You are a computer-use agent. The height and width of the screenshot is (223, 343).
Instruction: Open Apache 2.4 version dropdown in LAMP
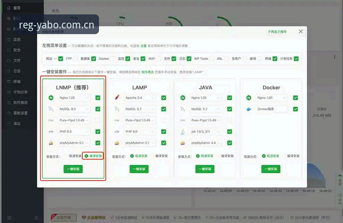pyautogui.click(x=140, y=98)
